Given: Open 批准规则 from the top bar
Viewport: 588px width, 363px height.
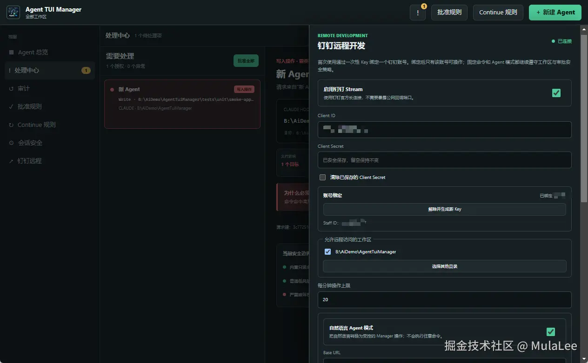Looking at the screenshot, I should [449, 13].
